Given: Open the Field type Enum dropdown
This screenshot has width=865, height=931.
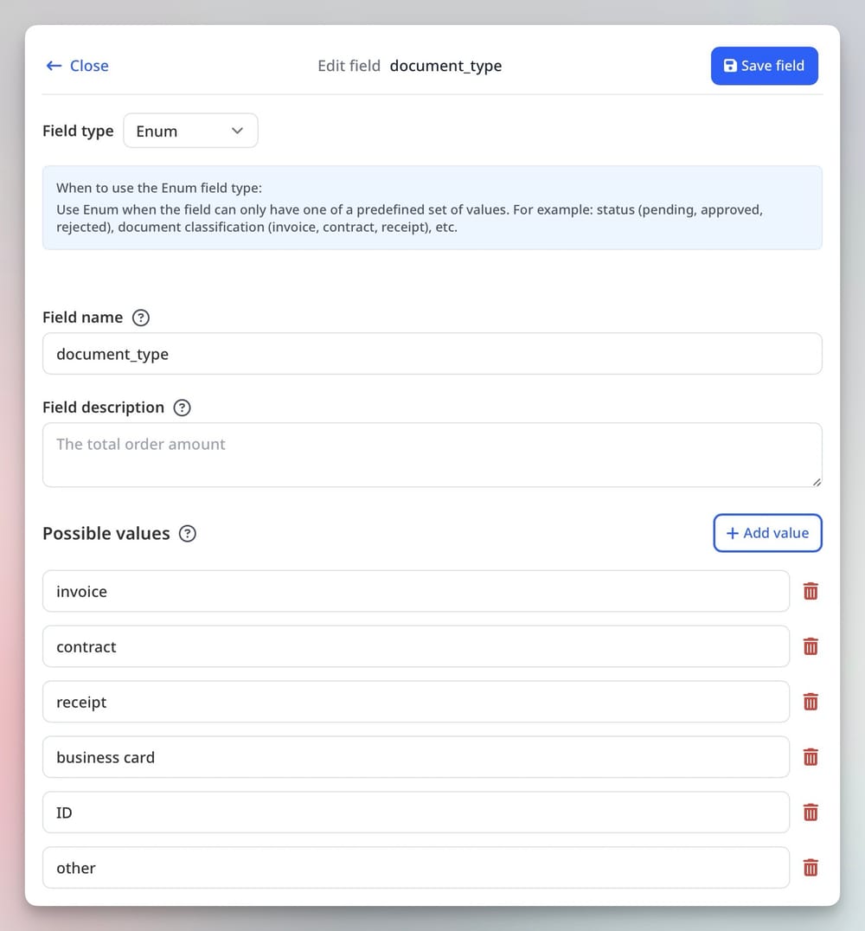Looking at the screenshot, I should click(x=190, y=131).
